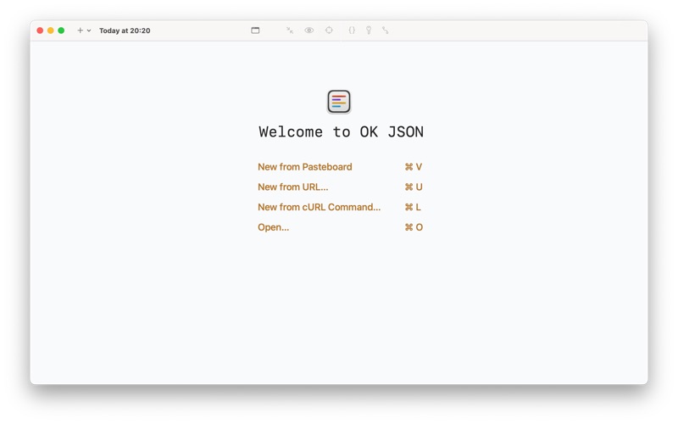
Task: Choose New from Pasteboard
Action: (x=305, y=167)
